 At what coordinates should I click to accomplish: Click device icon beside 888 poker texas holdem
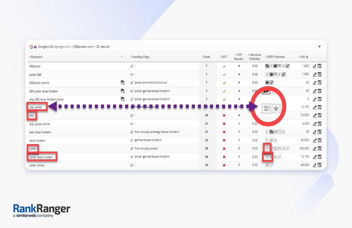(x=123, y=91)
